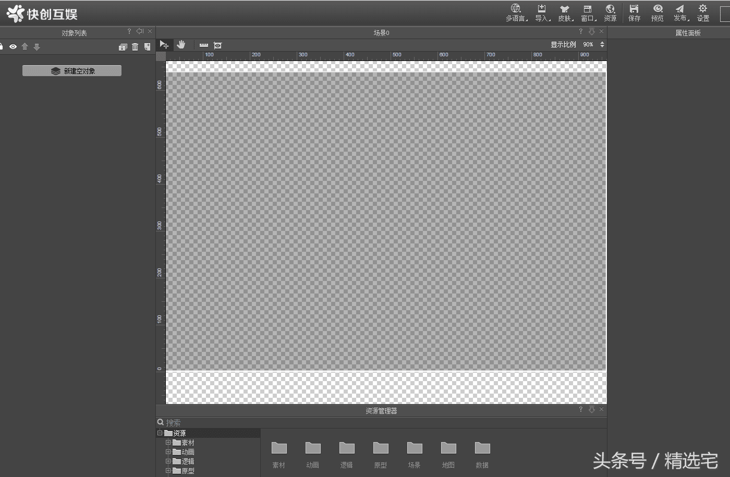Click the 保存 save icon

click(x=634, y=13)
